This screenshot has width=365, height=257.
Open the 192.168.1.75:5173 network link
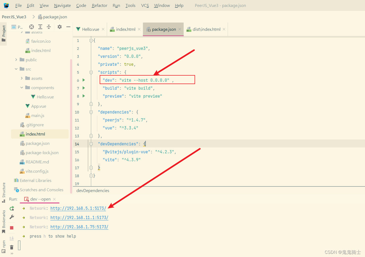click(79, 227)
